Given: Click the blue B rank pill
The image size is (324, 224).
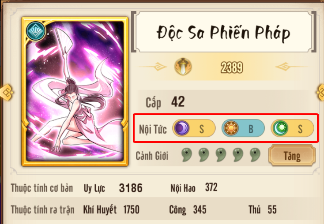Looking at the screenshot, I should tap(243, 128).
